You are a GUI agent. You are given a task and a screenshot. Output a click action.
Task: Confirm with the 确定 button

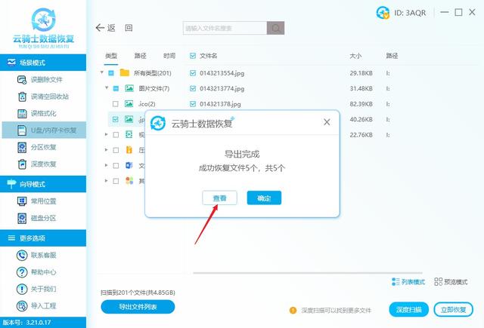[264, 198]
